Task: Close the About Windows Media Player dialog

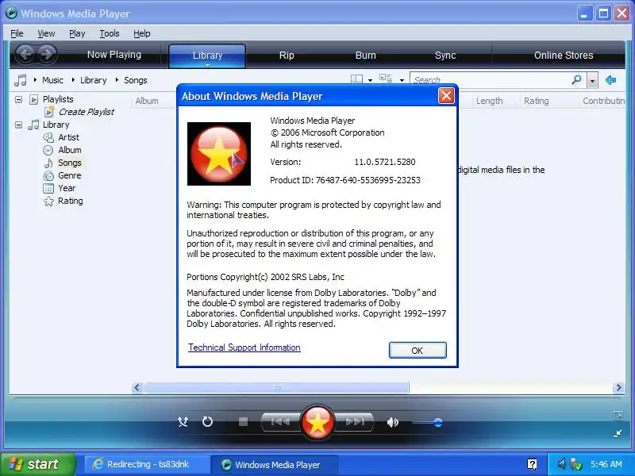Action: [x=446, y=96]
